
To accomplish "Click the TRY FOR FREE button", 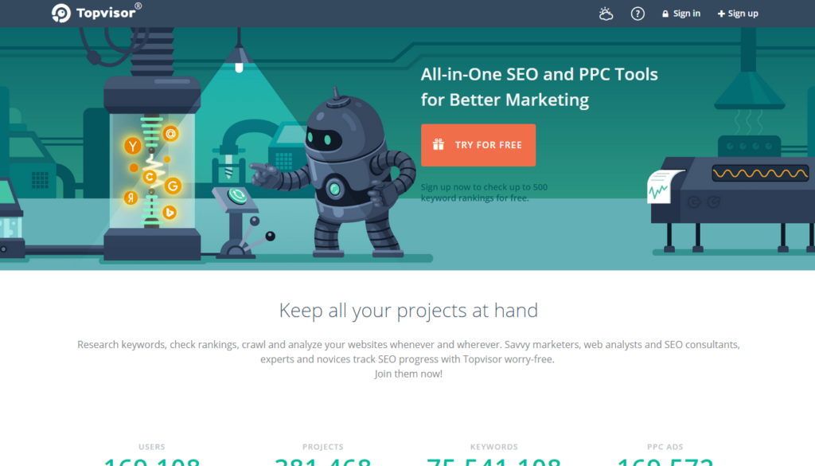I will click(478, 145).
